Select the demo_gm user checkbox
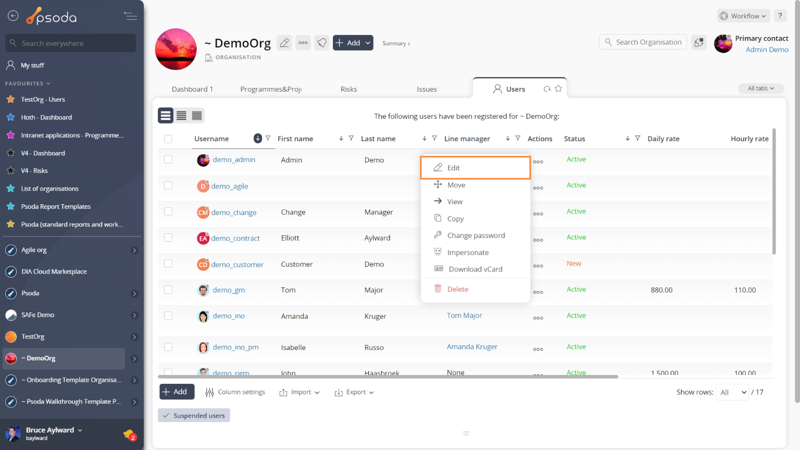The width and height of the screenshot is (800, 450). 168,290
